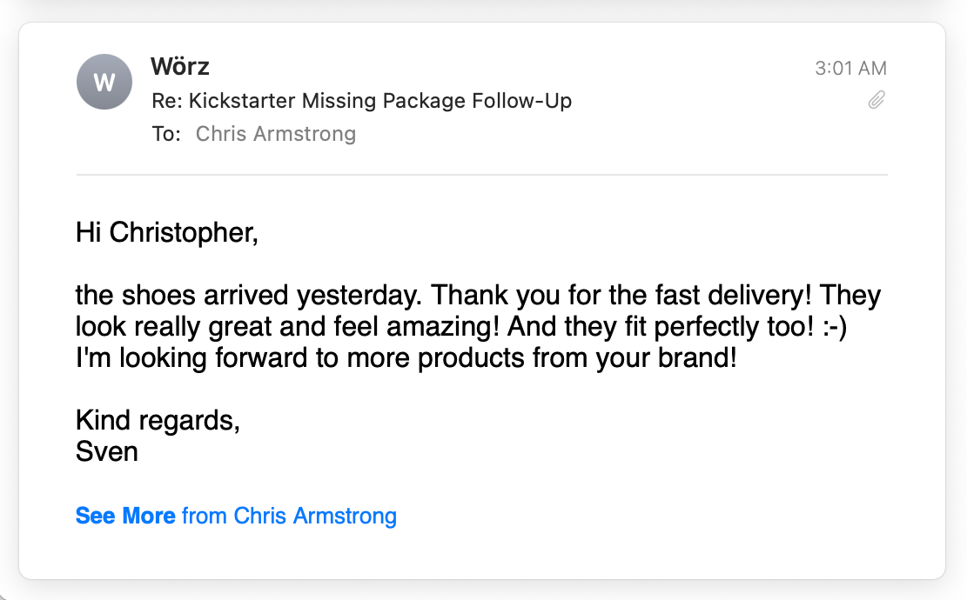Click 'from Chris Armstrong' in blue link
Image resolution: width=967 pixels, height=600 pixels.
[x=289, y=516]
